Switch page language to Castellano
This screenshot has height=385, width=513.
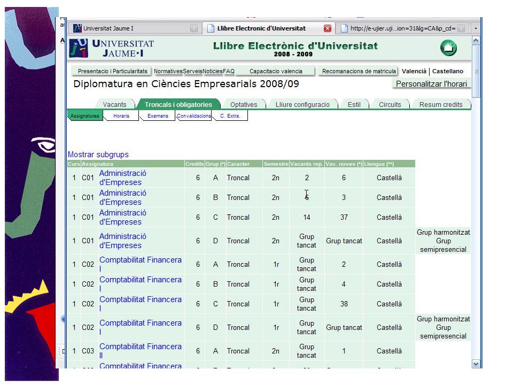pyautogui.click(x=448, y=71)
